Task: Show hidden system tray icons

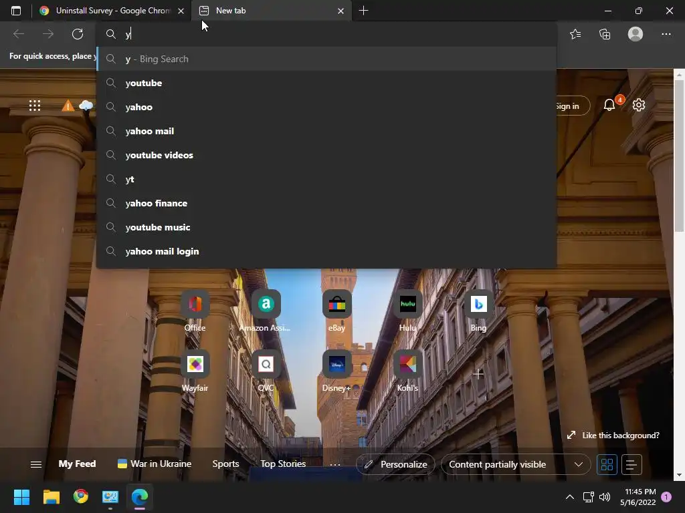Action: (x=570, y=497)
